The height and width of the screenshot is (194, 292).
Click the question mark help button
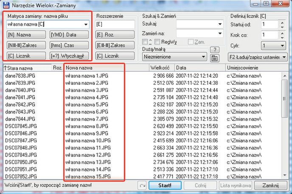click(x=215, y=50)
